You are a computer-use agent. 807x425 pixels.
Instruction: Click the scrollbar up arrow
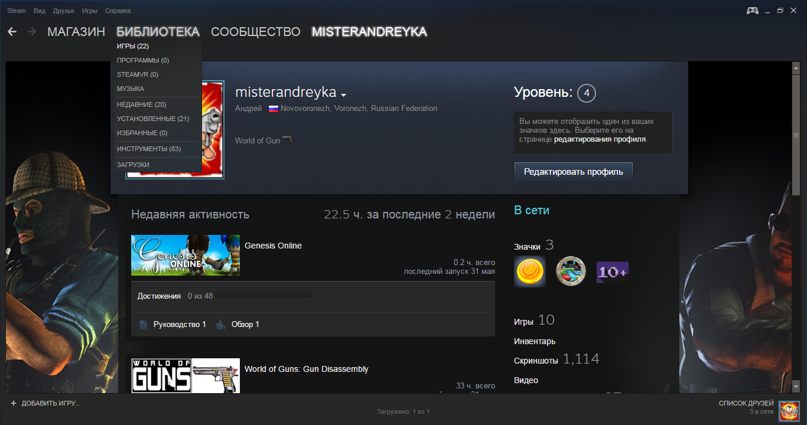pos(796,67)
